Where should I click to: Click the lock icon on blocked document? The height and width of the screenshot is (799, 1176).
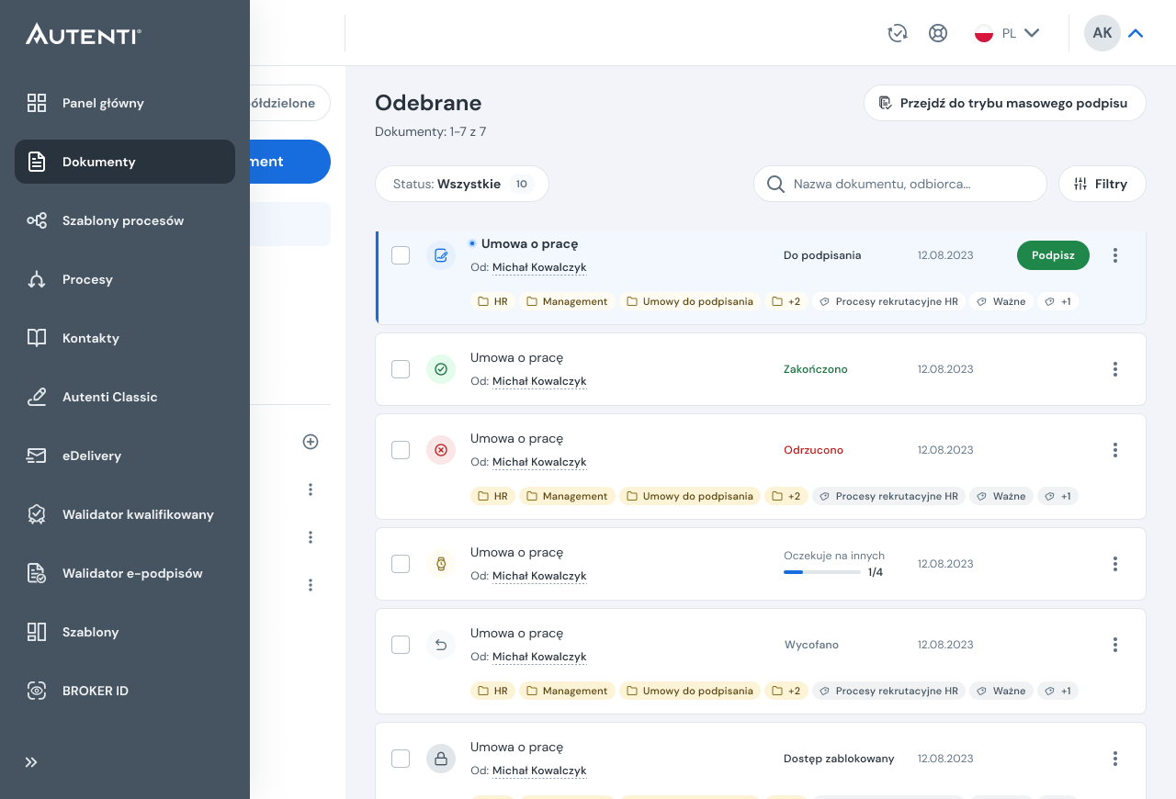tap(441, 759)
